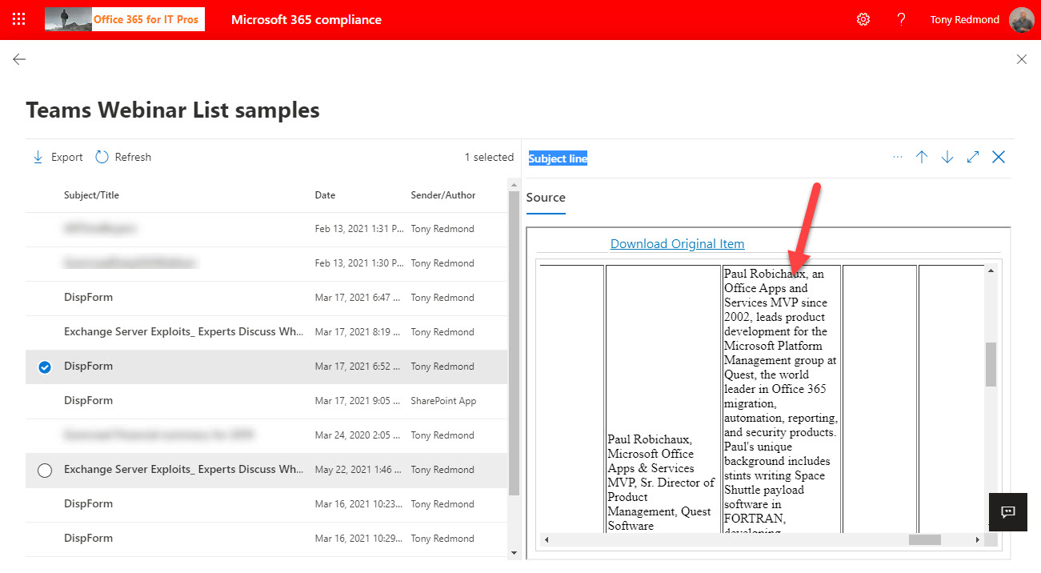
Task: Click the Office 365 for IT Pros logo
Action: click(125, 19)
